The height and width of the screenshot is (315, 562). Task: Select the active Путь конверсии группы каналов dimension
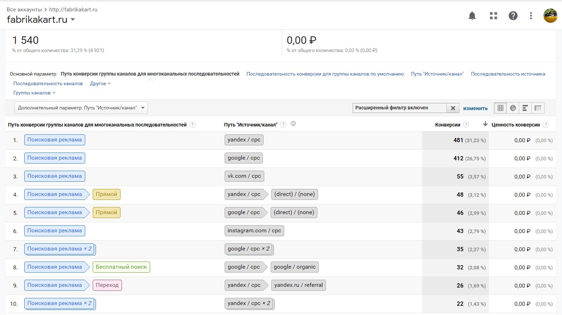tap(150, 74)
